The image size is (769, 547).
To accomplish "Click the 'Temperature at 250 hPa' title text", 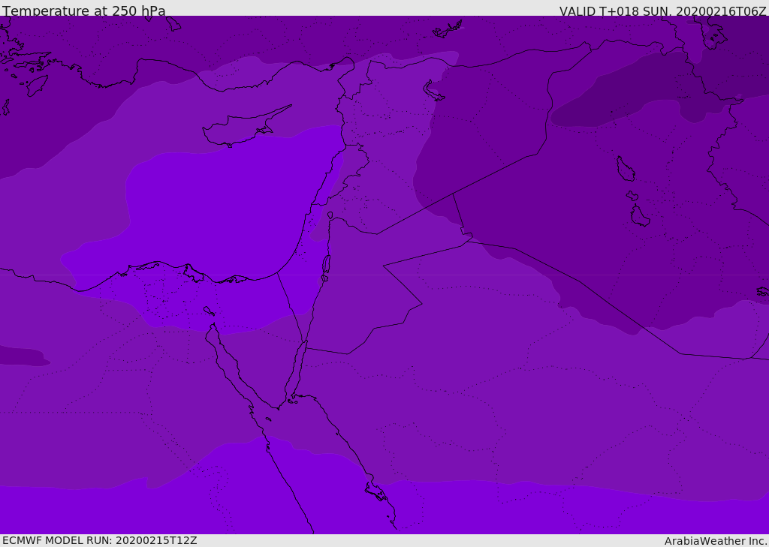I will coord(84,11).
